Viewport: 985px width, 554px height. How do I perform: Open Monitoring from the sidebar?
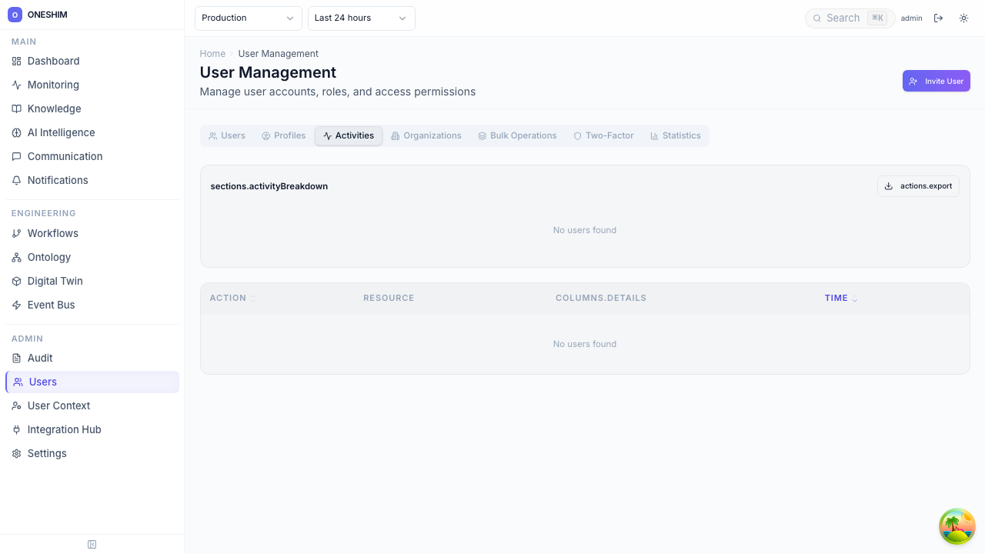[53, 85]
